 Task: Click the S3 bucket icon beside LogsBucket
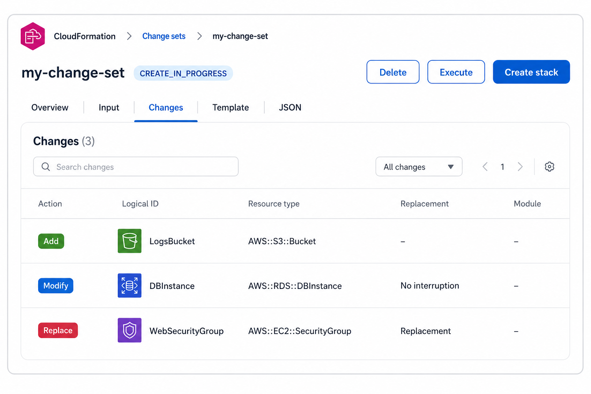(x=129, y=241)
